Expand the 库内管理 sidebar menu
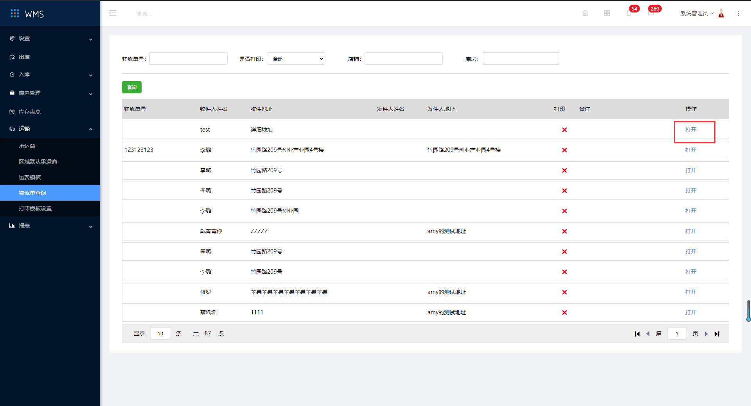 50,93
